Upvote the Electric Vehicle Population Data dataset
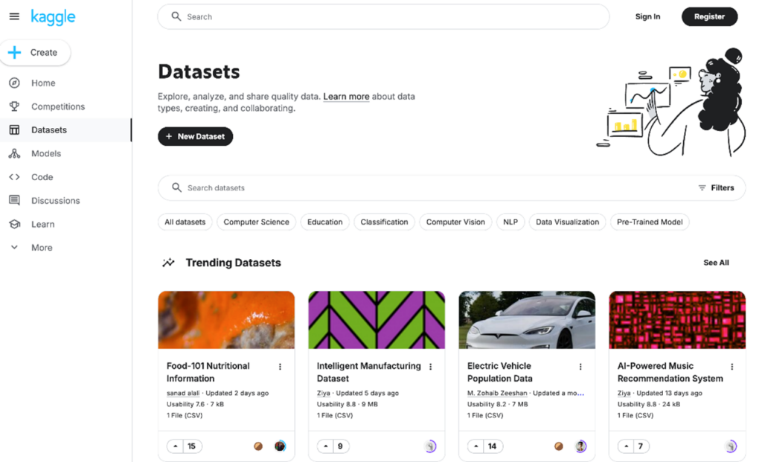The height and width of the screenshot is (462, 762). [x=476, y=446]
